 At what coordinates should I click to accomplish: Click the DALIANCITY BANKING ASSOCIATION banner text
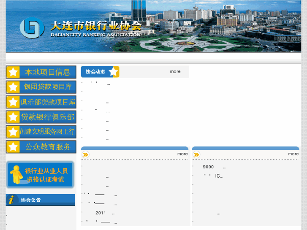click(x=95, y=35)
